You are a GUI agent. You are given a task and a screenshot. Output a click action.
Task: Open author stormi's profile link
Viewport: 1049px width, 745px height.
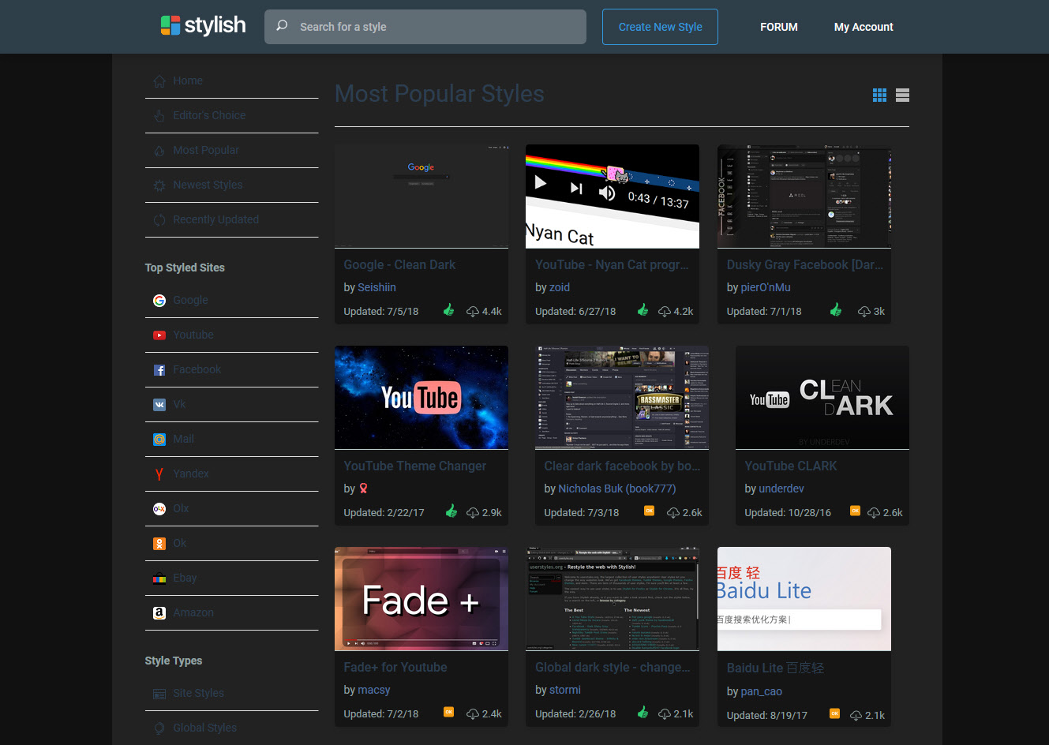[565, 690]
